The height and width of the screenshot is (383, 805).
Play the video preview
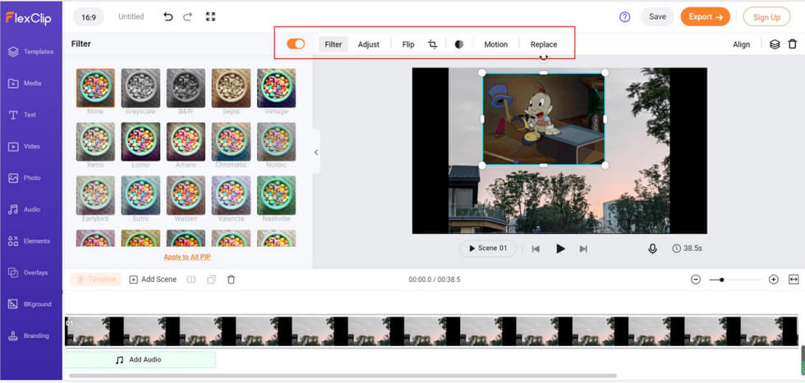point(560,248)
